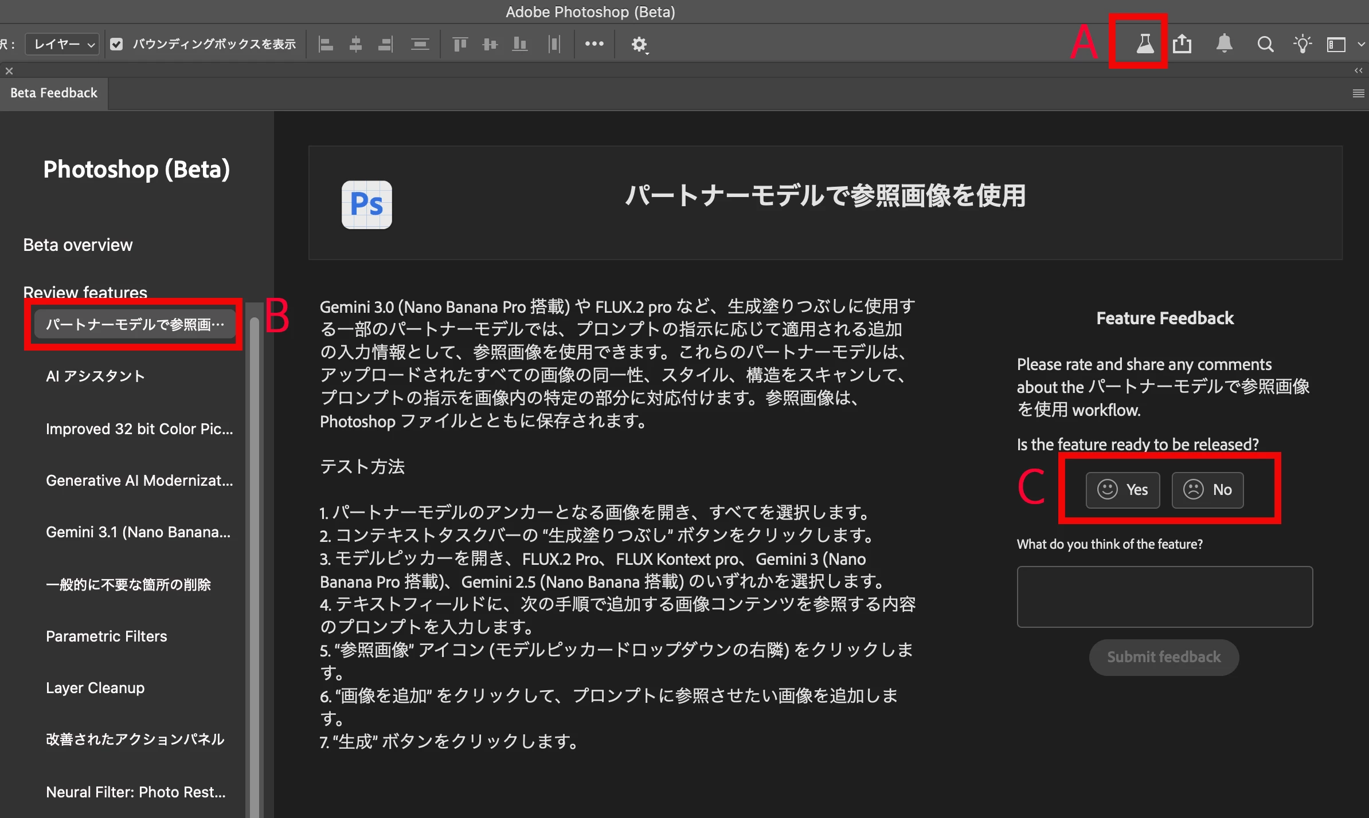Toggle バウンディングボックスを表示 checkbox
The height and width of the screenshot is (818, 1369).
point(116,44)
